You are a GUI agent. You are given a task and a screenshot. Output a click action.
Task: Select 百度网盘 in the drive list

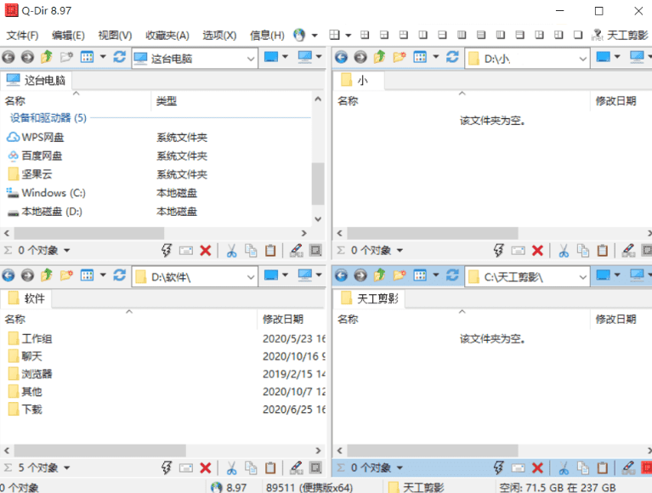point(35,156)
